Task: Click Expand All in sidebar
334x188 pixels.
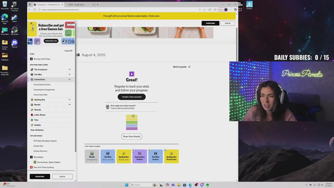Action: point(68,51)
